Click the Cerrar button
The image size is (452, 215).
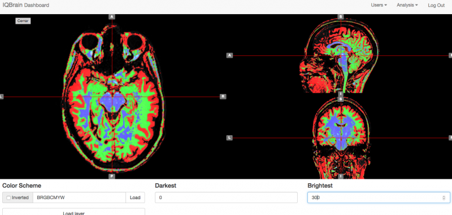pos(23,21)
